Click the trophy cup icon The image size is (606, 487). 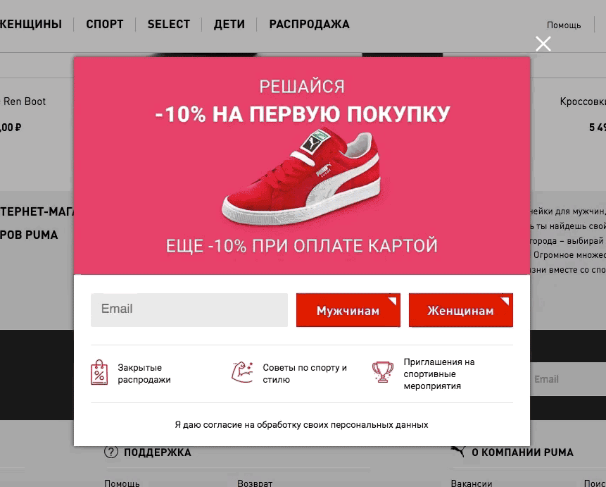[x=383, y=372]
